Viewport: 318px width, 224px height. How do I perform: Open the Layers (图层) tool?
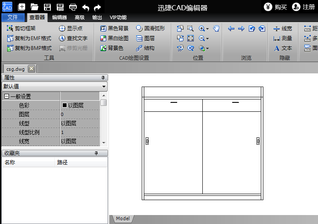tap(145, 38)
